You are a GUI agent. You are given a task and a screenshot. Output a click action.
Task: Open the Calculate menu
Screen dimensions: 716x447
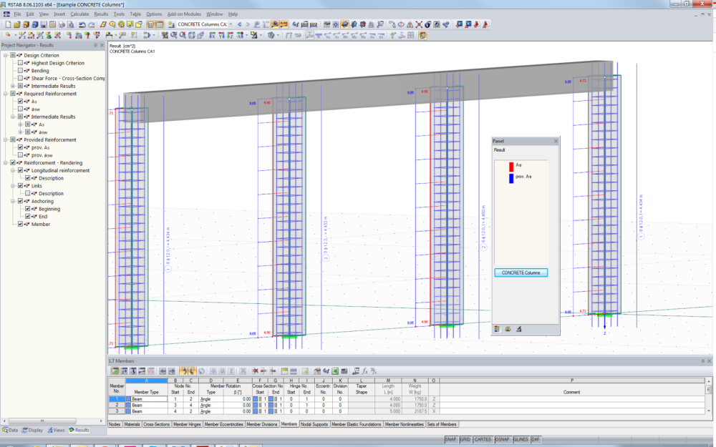point(79,14)
